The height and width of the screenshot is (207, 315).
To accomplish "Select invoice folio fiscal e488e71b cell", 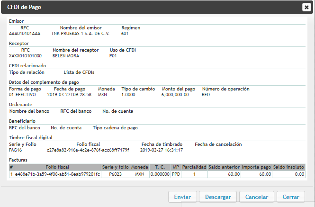I will [57, 174].
